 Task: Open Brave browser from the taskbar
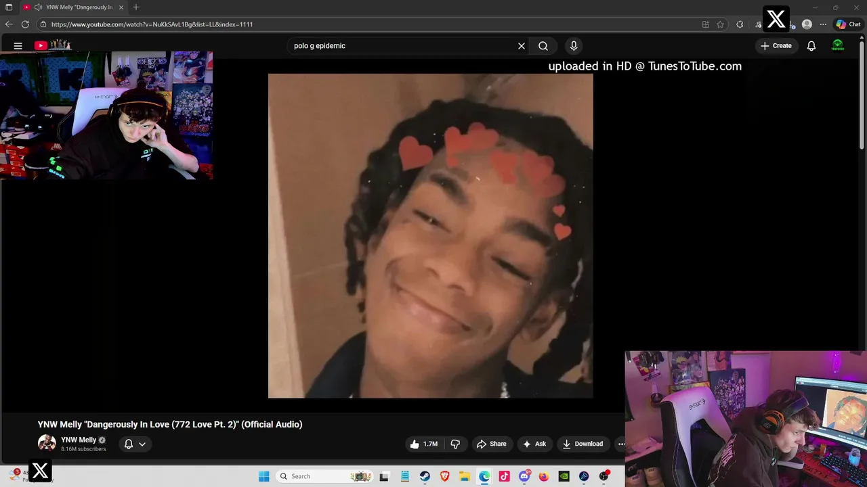coord(445,476)
